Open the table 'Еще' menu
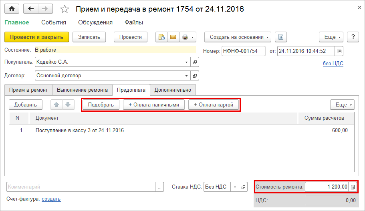365x211 pixels. [342, 104]
